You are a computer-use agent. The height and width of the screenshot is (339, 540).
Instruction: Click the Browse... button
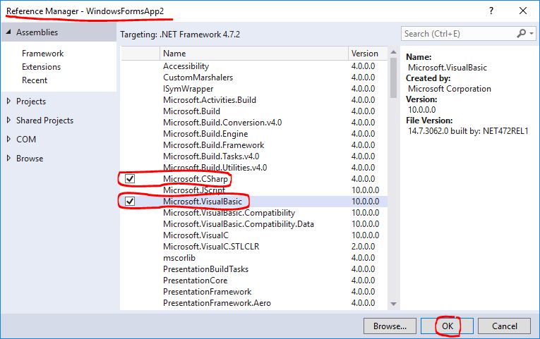coord(390,326)
